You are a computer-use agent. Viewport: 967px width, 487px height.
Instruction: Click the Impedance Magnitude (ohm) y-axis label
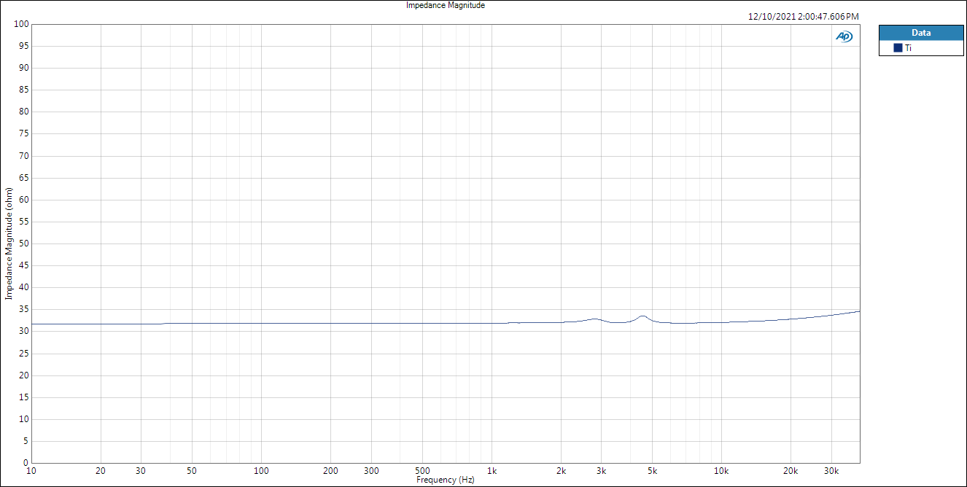point(9,243)
